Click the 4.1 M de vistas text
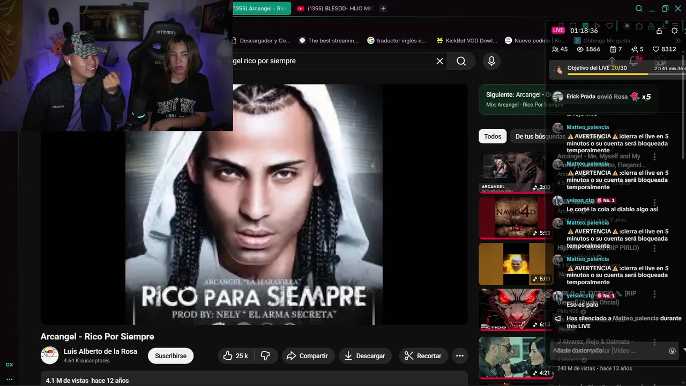 click(x=67, y=381)
